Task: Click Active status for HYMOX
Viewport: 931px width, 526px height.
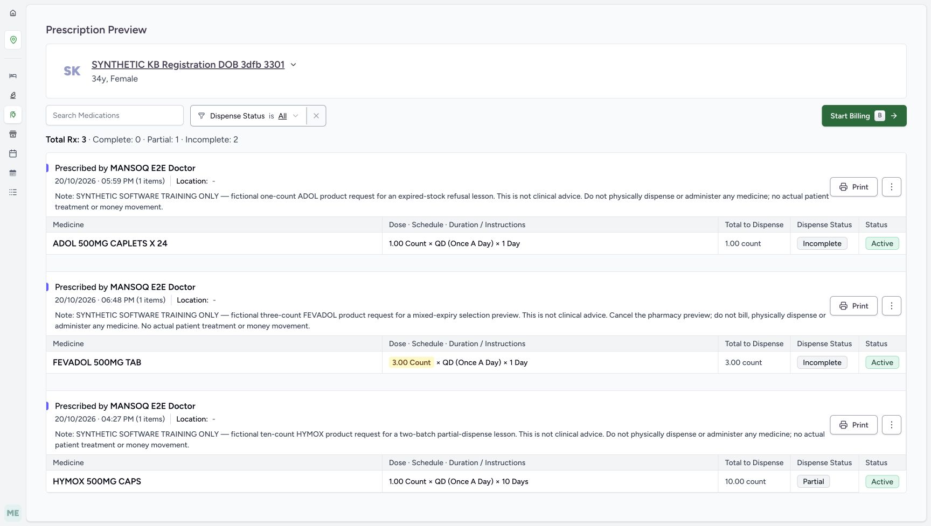Action: click(x=882, y=481)
